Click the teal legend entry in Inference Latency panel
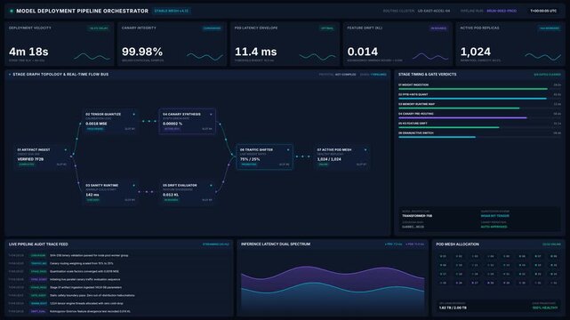The width and height of the screenshot is (570, 320). point(393,244)
